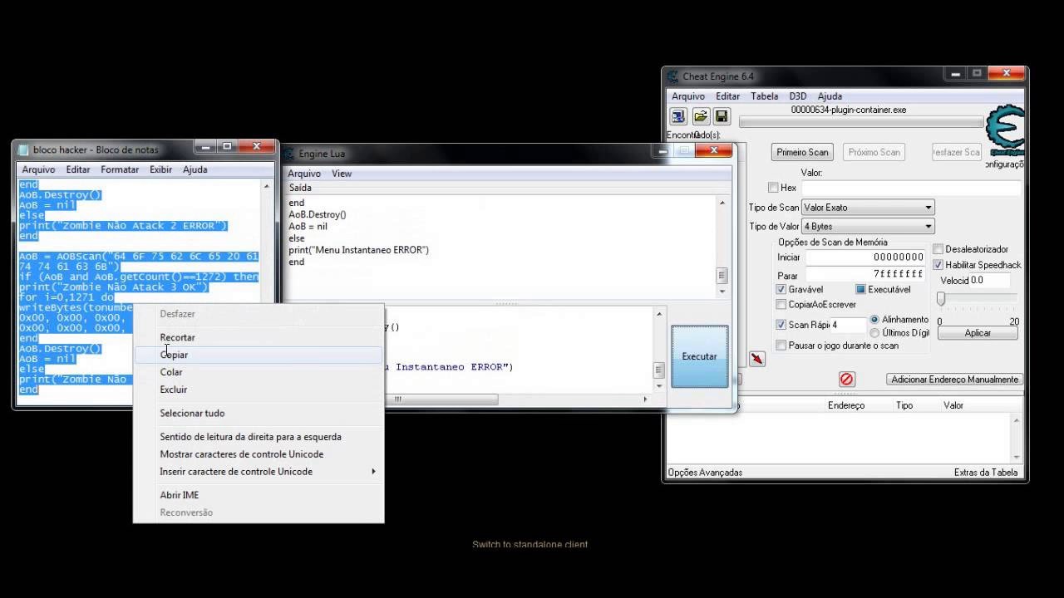Viewport: 1064px width, 598px height.
Task: Choose Selecionar tudo in the context menu
Action: pyautogui.click(x=259, y=413)
